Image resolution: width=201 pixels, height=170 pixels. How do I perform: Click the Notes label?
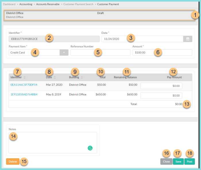pos(12,129)
